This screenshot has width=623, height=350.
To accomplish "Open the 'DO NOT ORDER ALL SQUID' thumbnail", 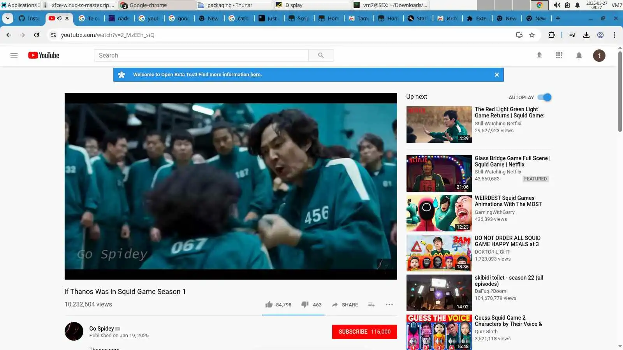I will pos(439,253).
